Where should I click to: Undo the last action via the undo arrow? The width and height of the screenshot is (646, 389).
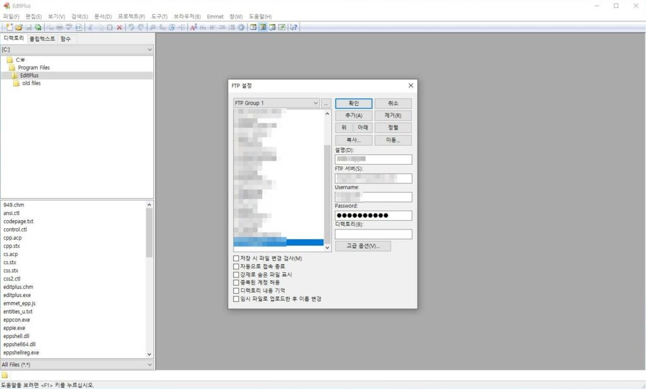[131, 27]
